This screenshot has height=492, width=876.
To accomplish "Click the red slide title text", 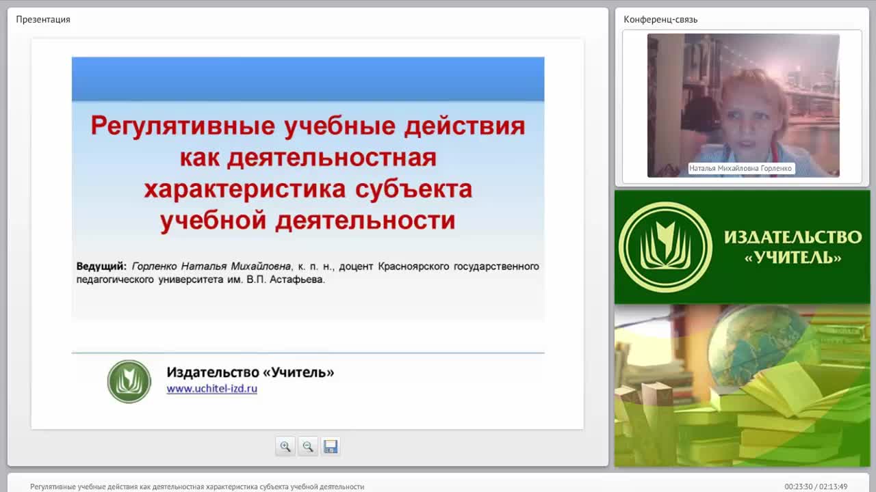I will (307, 173).
